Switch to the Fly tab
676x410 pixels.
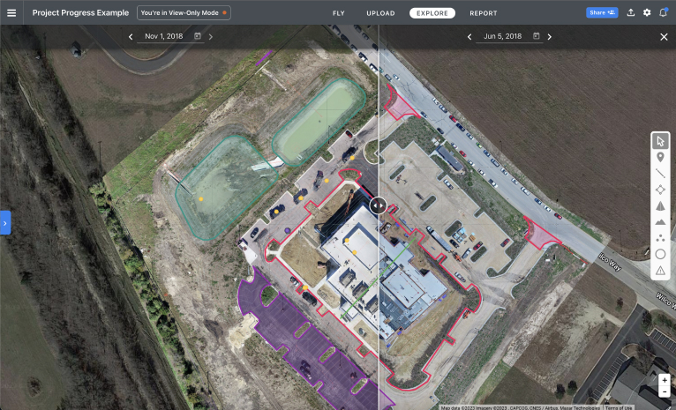[x=339, y=13]
